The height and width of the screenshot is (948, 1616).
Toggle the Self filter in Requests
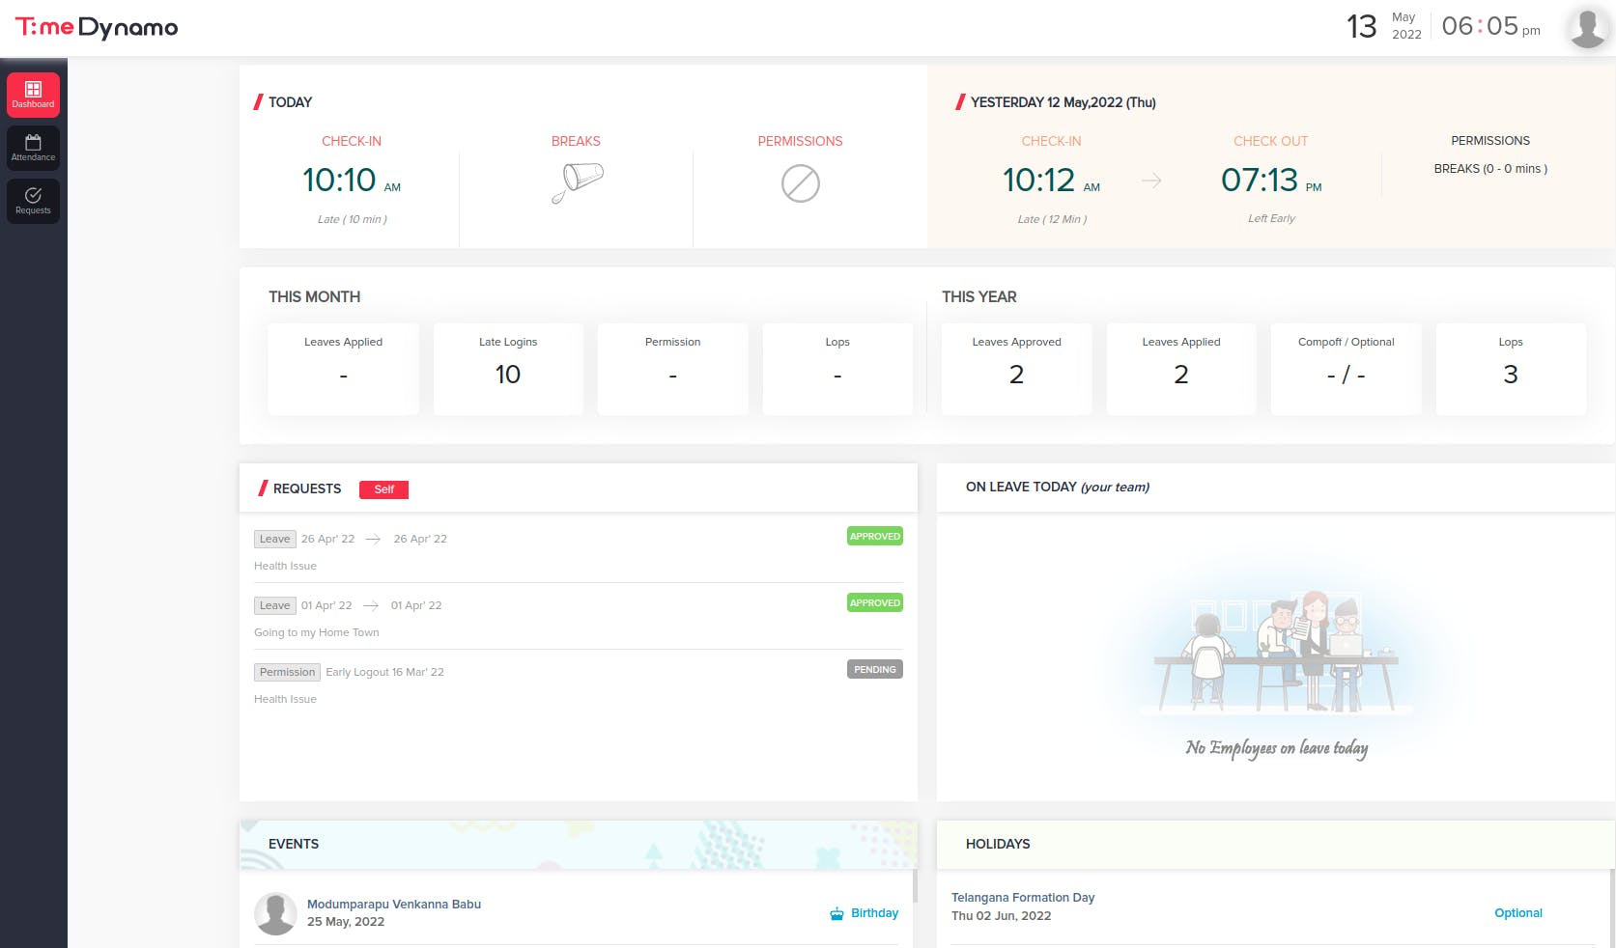coord(383,489)
